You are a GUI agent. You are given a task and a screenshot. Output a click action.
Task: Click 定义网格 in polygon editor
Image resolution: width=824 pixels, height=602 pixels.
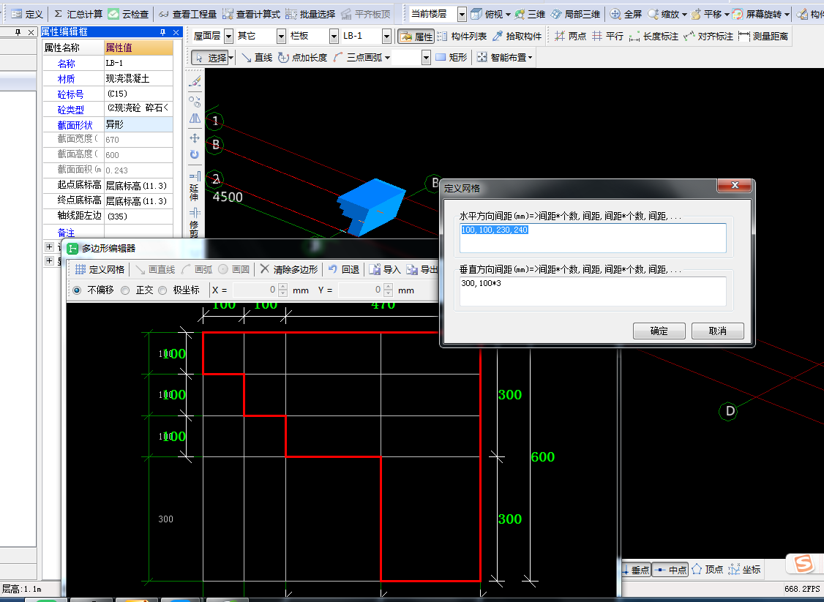pos(100,269)
